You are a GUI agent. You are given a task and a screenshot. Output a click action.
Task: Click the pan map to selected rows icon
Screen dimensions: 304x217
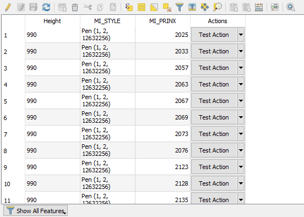tap(205, 7)
